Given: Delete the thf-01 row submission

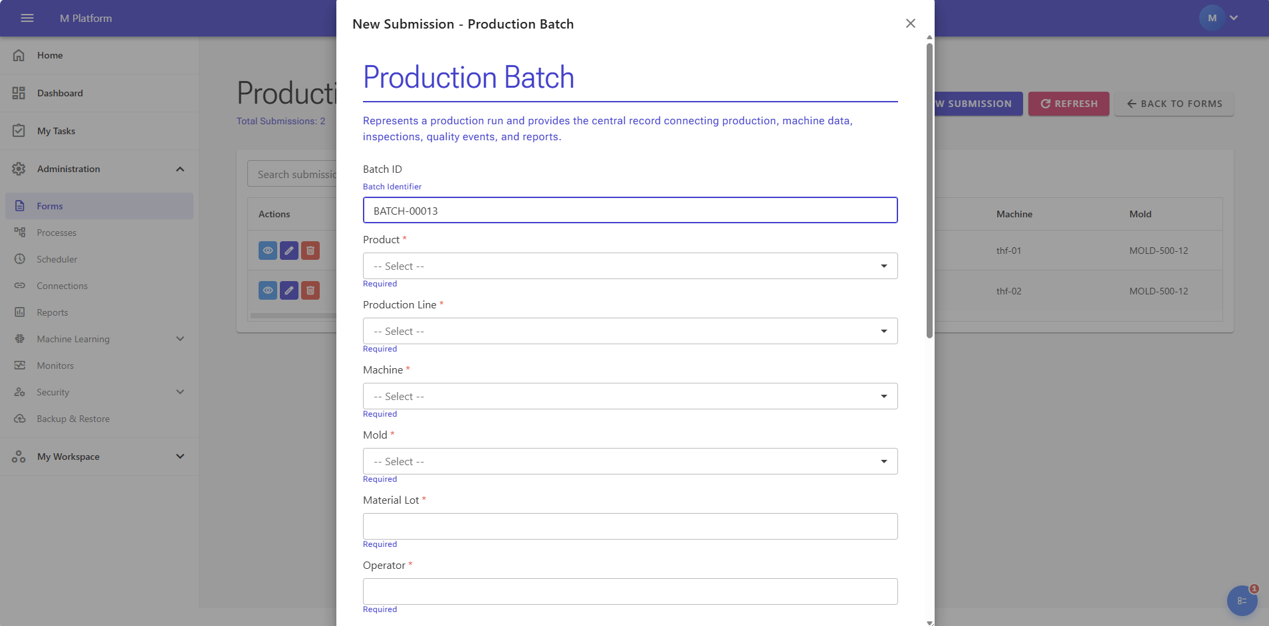Looking at the screenshot, I should tap(310, 251).
